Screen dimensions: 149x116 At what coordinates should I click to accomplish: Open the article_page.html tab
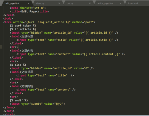click(105, 4)
